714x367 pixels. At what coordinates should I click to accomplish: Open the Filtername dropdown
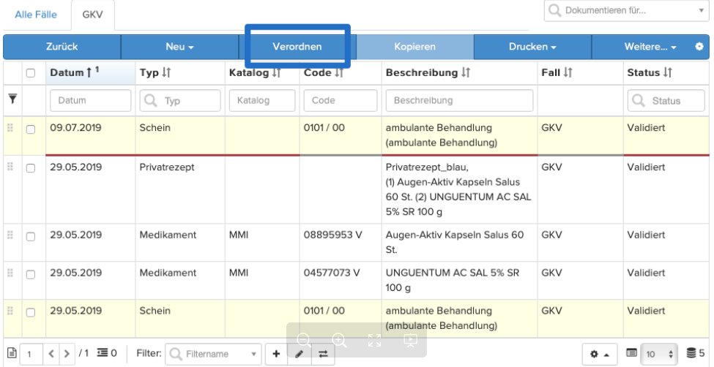click(213, 354)
